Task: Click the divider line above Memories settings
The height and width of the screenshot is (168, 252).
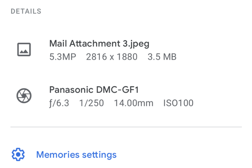Action: (126, 127)
